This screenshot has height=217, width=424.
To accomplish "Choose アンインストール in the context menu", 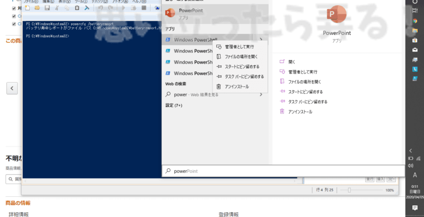I will [240, 86].
